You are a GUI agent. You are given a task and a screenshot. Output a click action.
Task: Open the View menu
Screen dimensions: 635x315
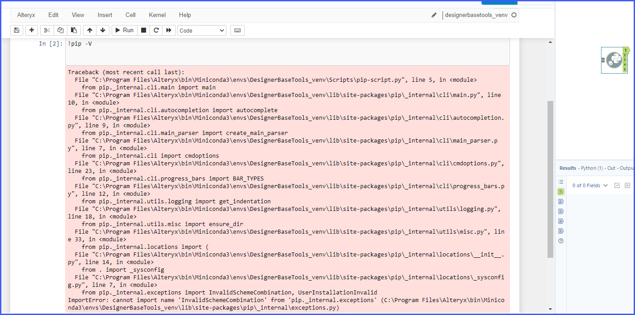pyautogui.click(x=78, y=15)
